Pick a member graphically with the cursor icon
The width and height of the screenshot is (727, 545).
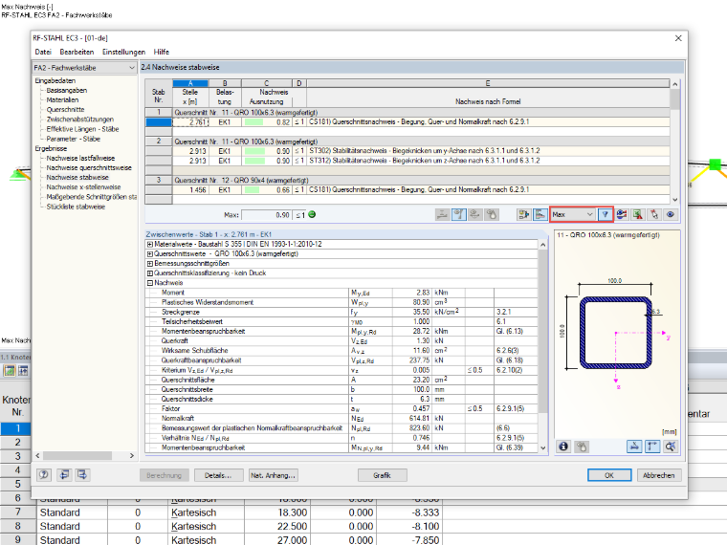pyautogui.click(x=654, y=214)
